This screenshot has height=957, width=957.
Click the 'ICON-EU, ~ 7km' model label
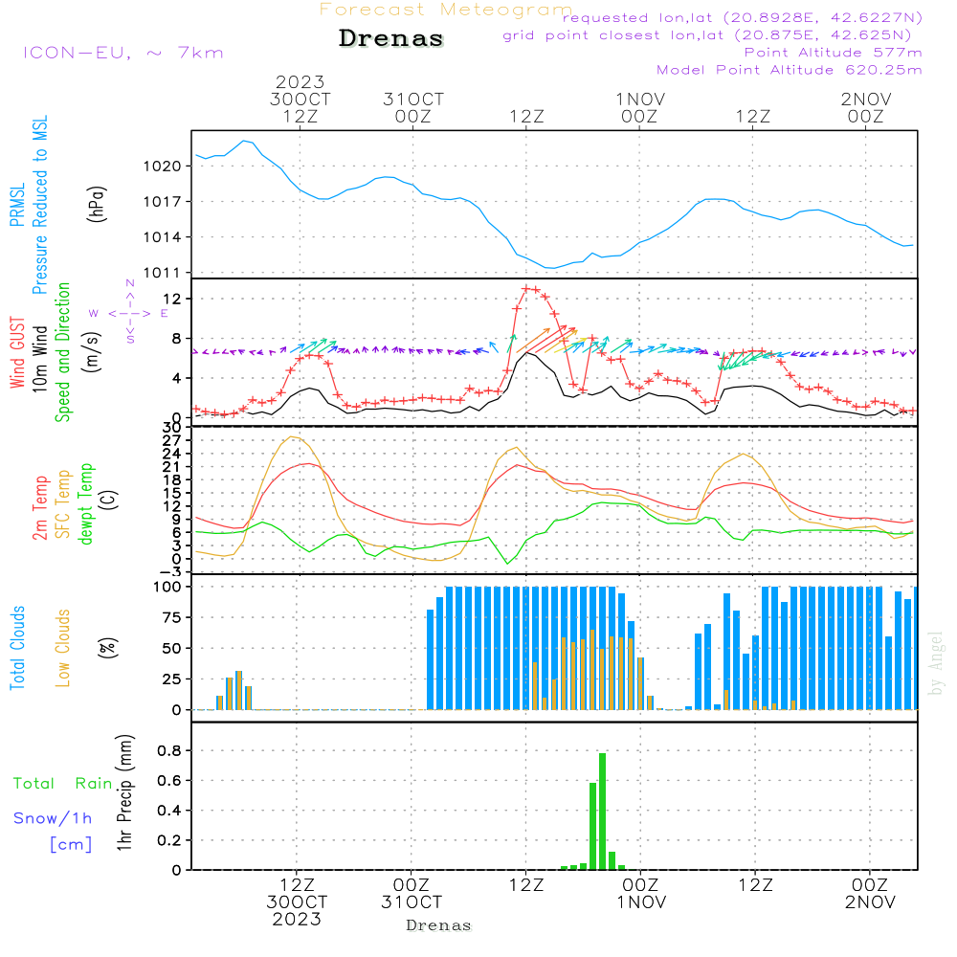pyautogui.click(x=123, y=53)
